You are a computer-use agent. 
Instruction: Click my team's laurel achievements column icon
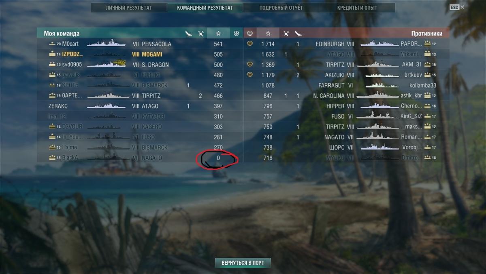[x=237, y=34]
